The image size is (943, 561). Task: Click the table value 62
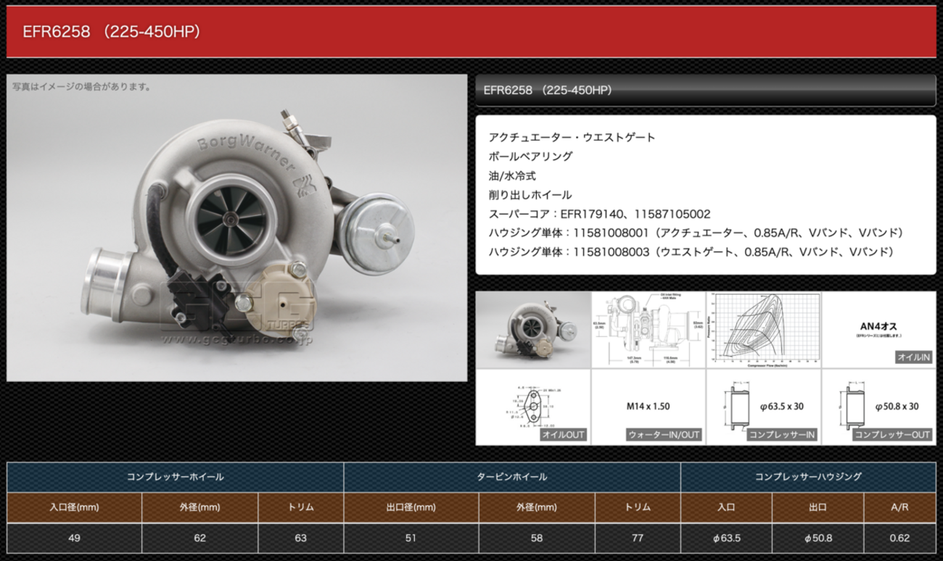200,538
